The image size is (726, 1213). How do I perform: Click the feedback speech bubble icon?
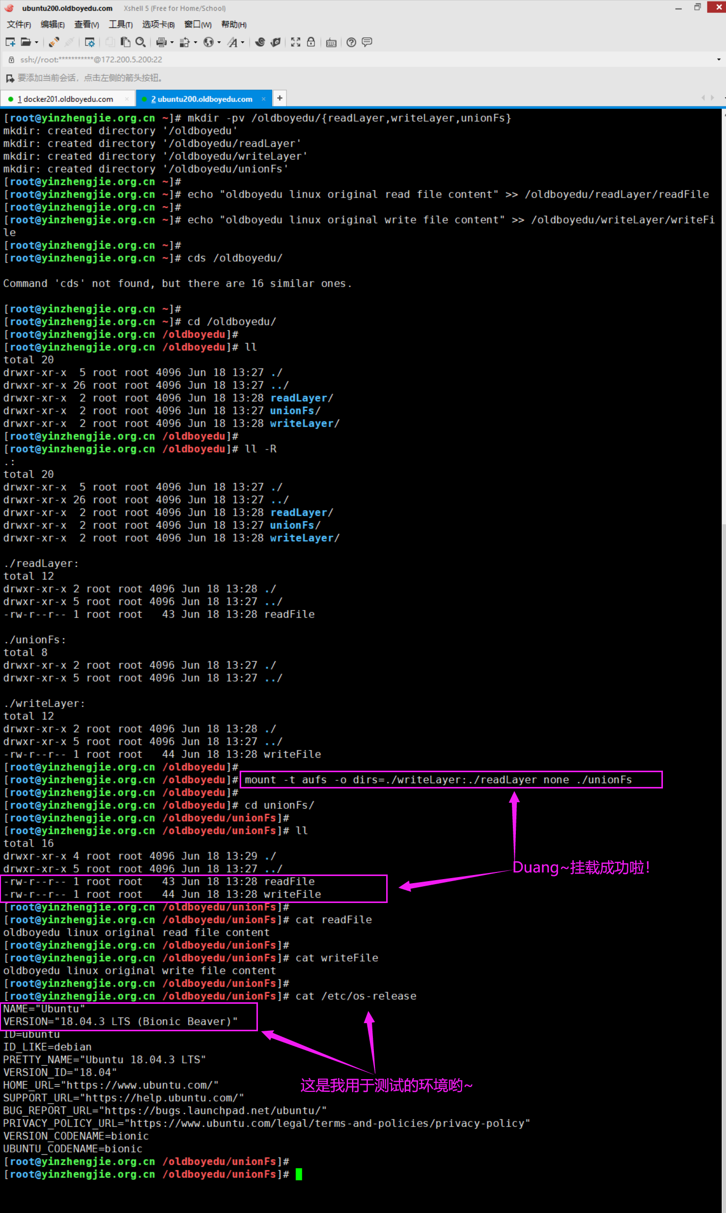(367, 42)
